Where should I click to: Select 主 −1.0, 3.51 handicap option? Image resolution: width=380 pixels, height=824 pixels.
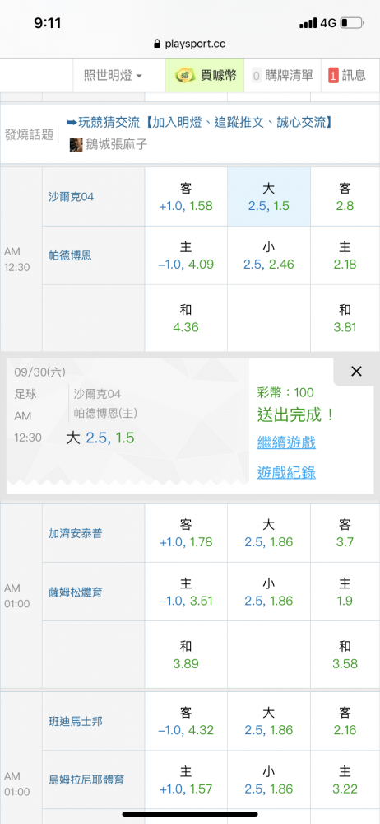pos(186,592)
